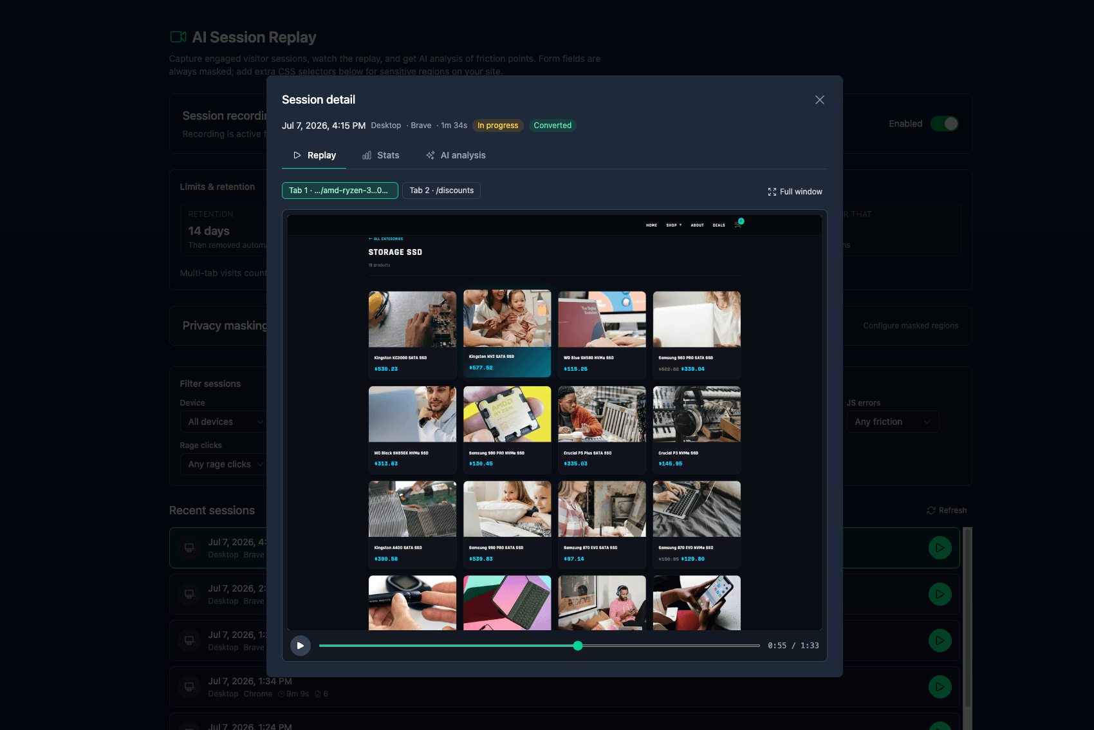Click the $313.63 price

(386, 463)
